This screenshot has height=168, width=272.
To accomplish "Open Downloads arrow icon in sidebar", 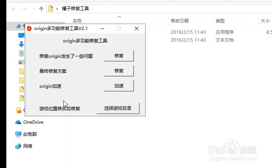I will click(21, 44).
